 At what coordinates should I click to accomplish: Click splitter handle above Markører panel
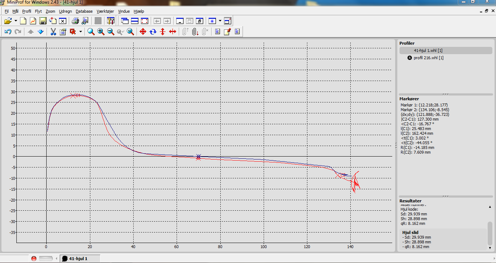coord(445,94)
